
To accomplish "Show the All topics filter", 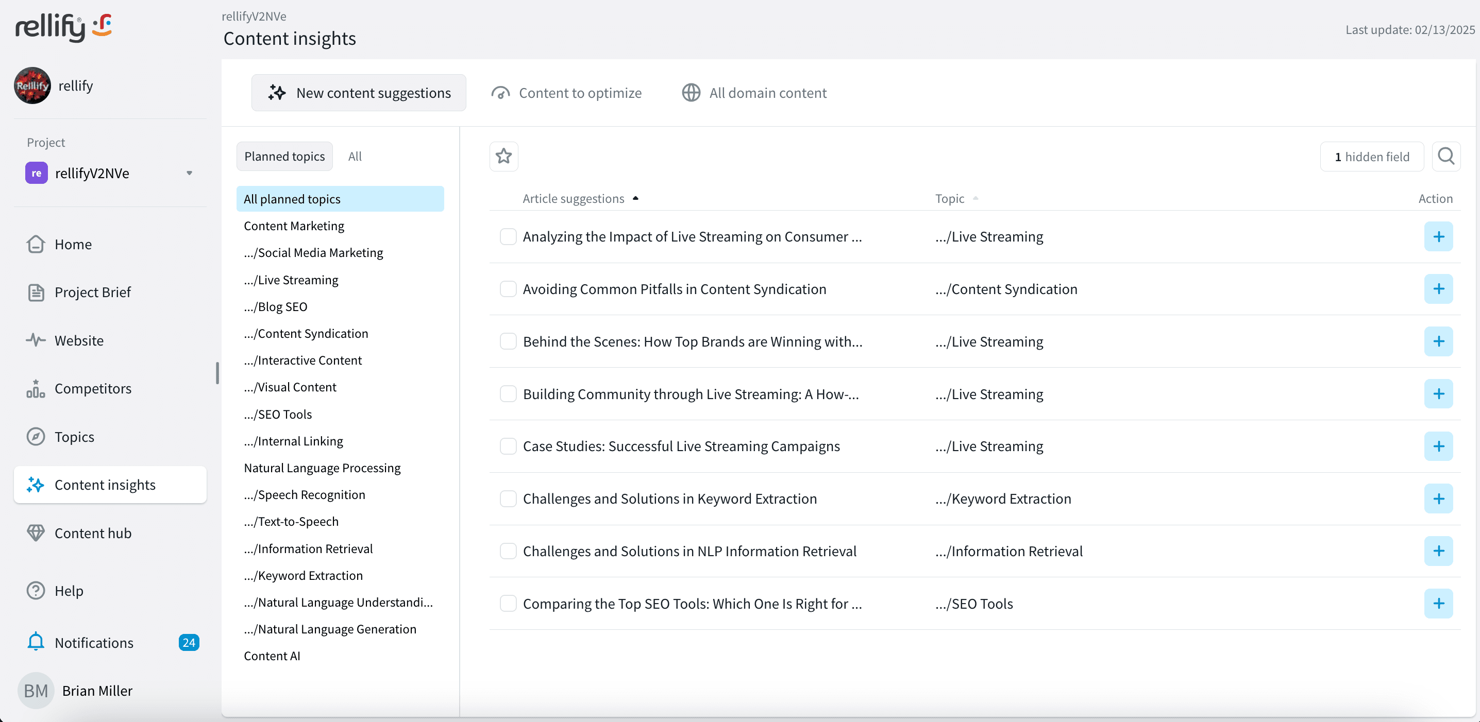I will (355, 156).
